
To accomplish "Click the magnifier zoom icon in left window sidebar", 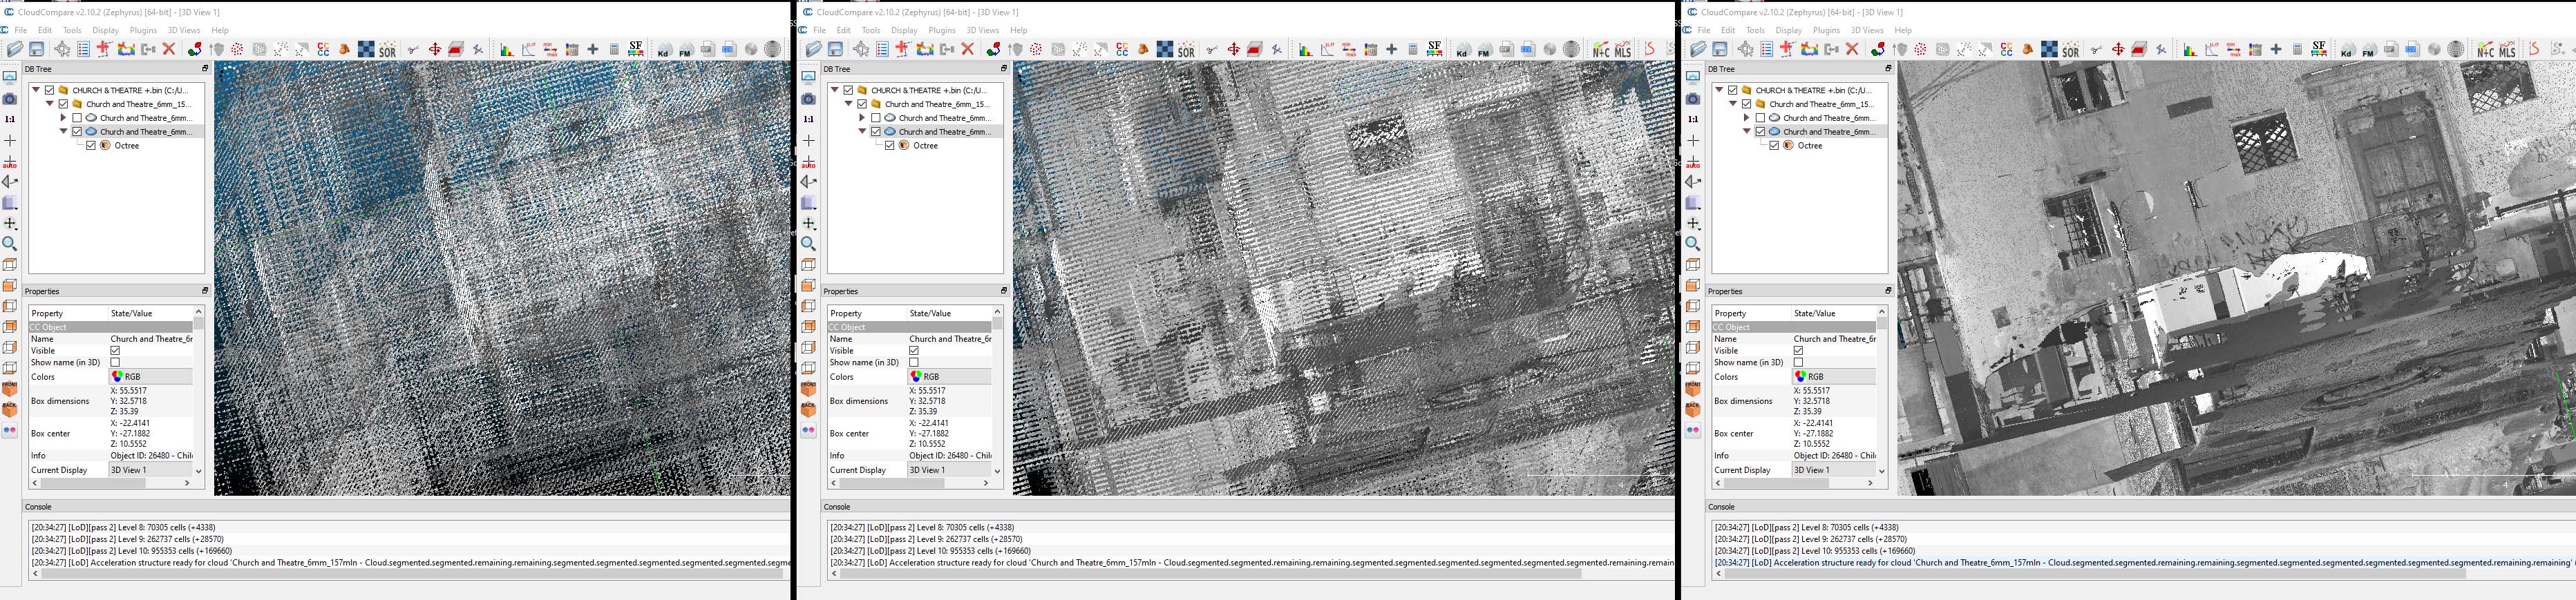I will pyautogui.click(x=10, y=244).
